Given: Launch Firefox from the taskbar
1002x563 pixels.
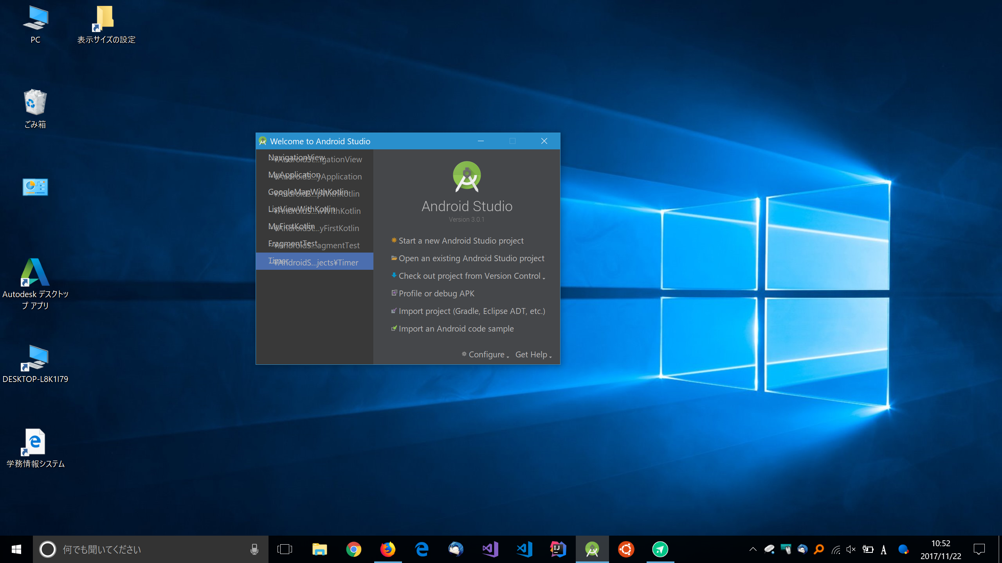Looking at the screenshot, I should click(387, 549).
